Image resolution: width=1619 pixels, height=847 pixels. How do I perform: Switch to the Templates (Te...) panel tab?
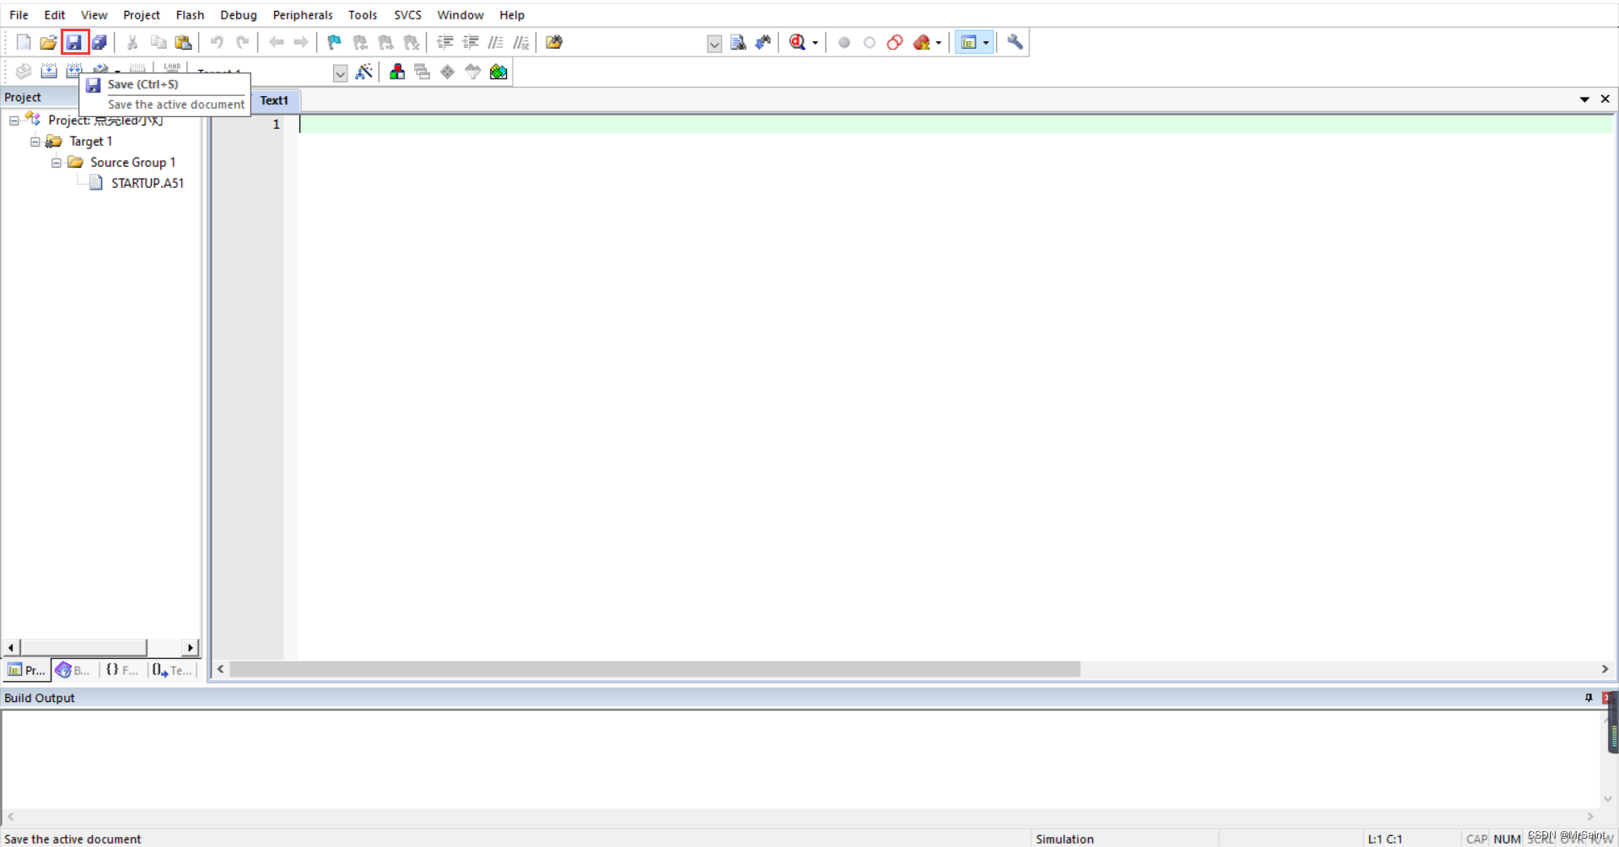point(173,670)
